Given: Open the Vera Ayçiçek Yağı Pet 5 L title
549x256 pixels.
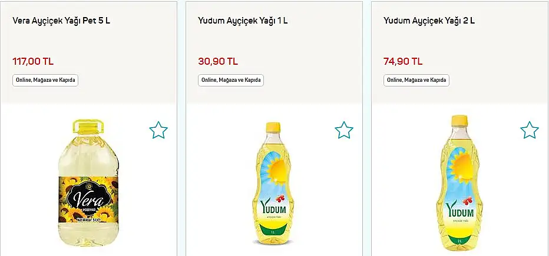Looking at the screenshot, I should pyautogui.click(x=61, y=21).
